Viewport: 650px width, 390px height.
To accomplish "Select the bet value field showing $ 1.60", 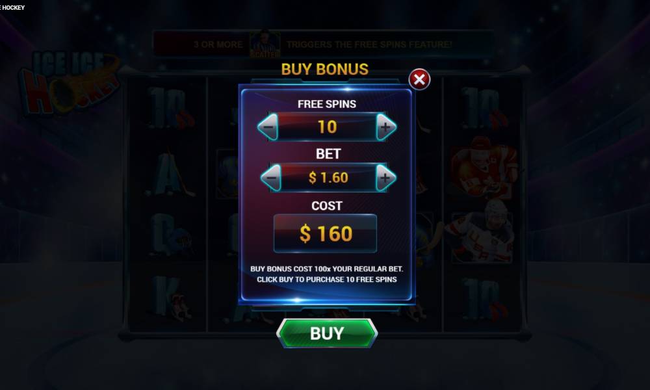I will point(328,177).
